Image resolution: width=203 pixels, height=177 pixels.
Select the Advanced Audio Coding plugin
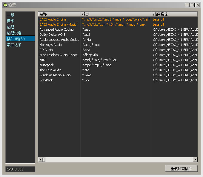[x=56, y=29]
